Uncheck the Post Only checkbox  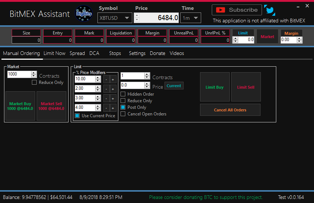pos(123,107)
